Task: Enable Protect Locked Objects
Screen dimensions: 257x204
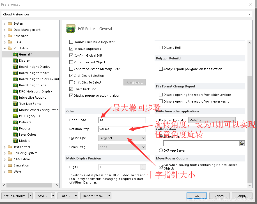Action: pos(71,62)
